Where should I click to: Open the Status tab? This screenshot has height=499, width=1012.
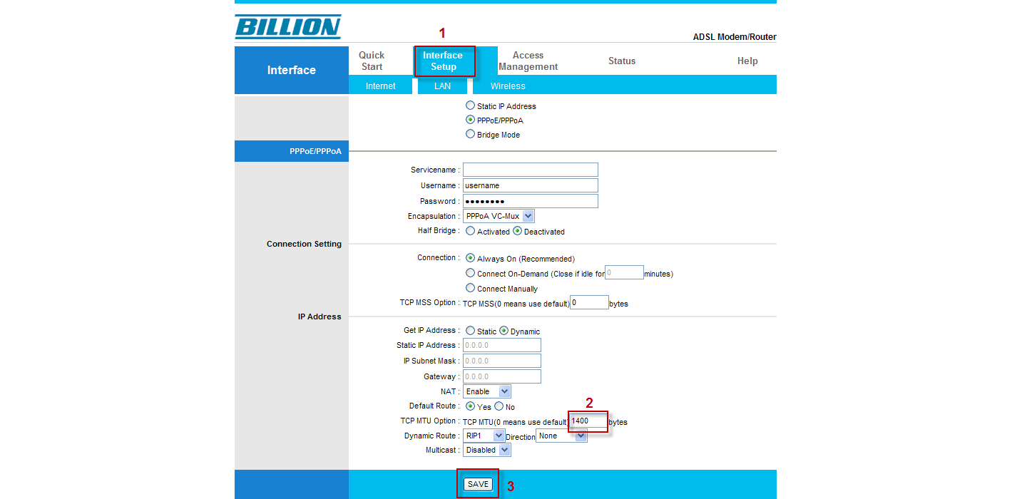[622, 61]
